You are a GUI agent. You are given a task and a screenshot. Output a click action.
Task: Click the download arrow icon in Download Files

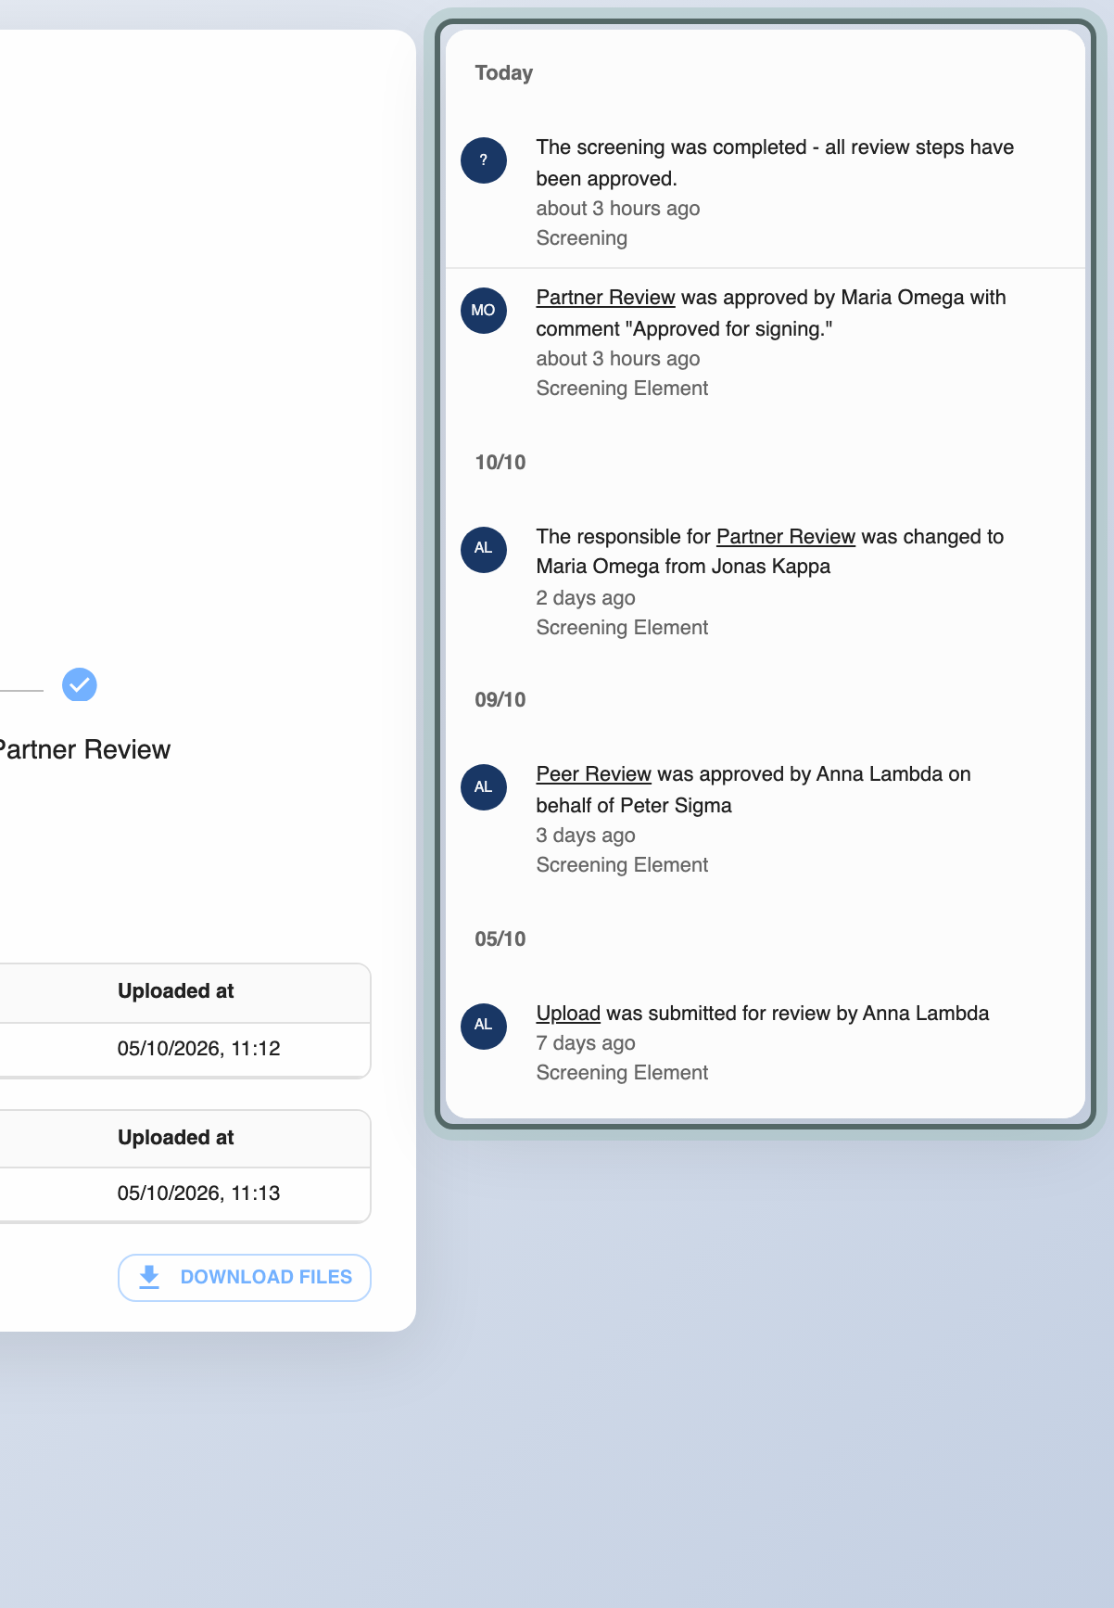[149, 1277]
